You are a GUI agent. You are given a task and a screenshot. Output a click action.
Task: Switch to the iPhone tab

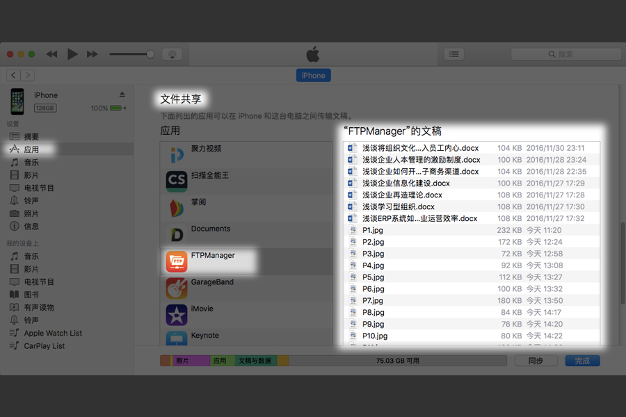click(313, 74)
